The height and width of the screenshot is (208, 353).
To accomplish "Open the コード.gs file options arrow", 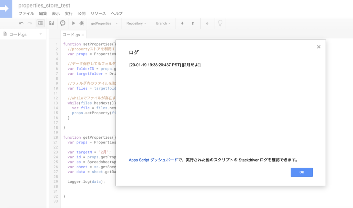I will 41,34.
